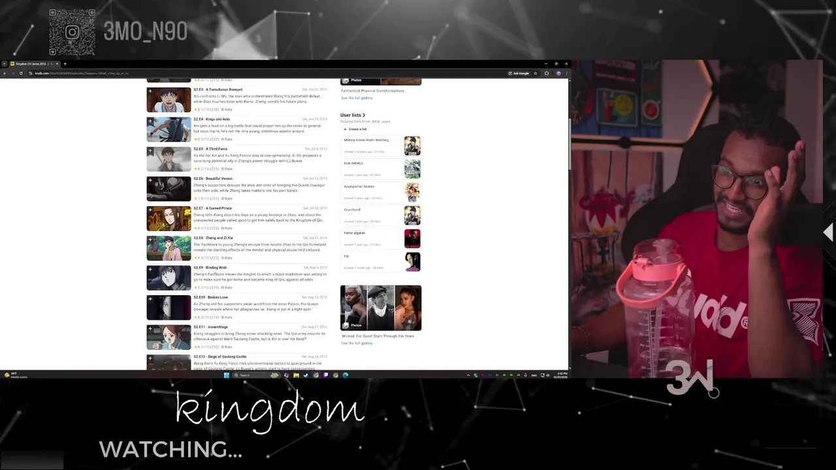Viewport: 836px width, 470px height.
Task: Open Microsoft Edge from the taskbar
Action: (x=346, y=375)
